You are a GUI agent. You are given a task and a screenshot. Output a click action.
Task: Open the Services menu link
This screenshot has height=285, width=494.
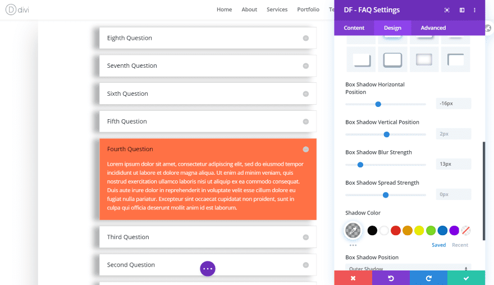(277, 10)
